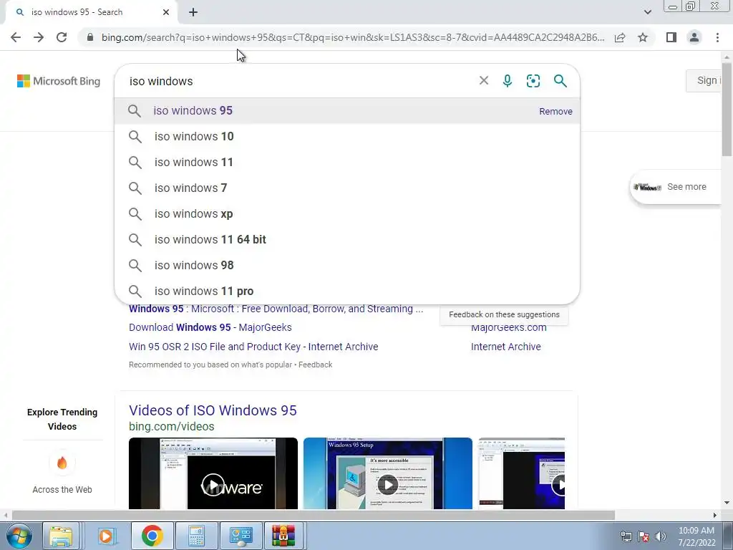Image resolution: width=733 pixels, height=550 pixels.
Task: Focus the Bing search input field
Action: pos(299,81)
